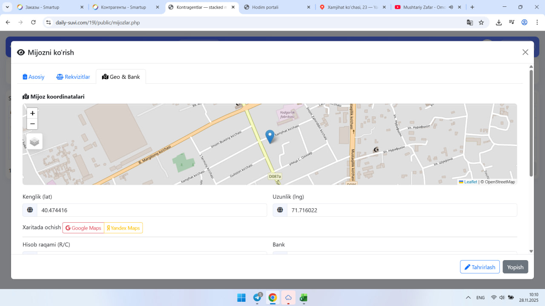Open location in Yandex Maps

[x=123, y=228]
